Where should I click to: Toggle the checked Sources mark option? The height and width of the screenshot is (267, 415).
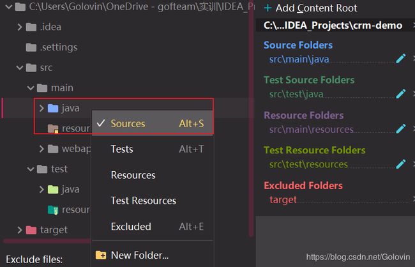[152, 123]
